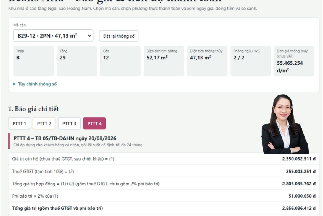Switch to the PTTT 3 tab

tap(69, 124)
